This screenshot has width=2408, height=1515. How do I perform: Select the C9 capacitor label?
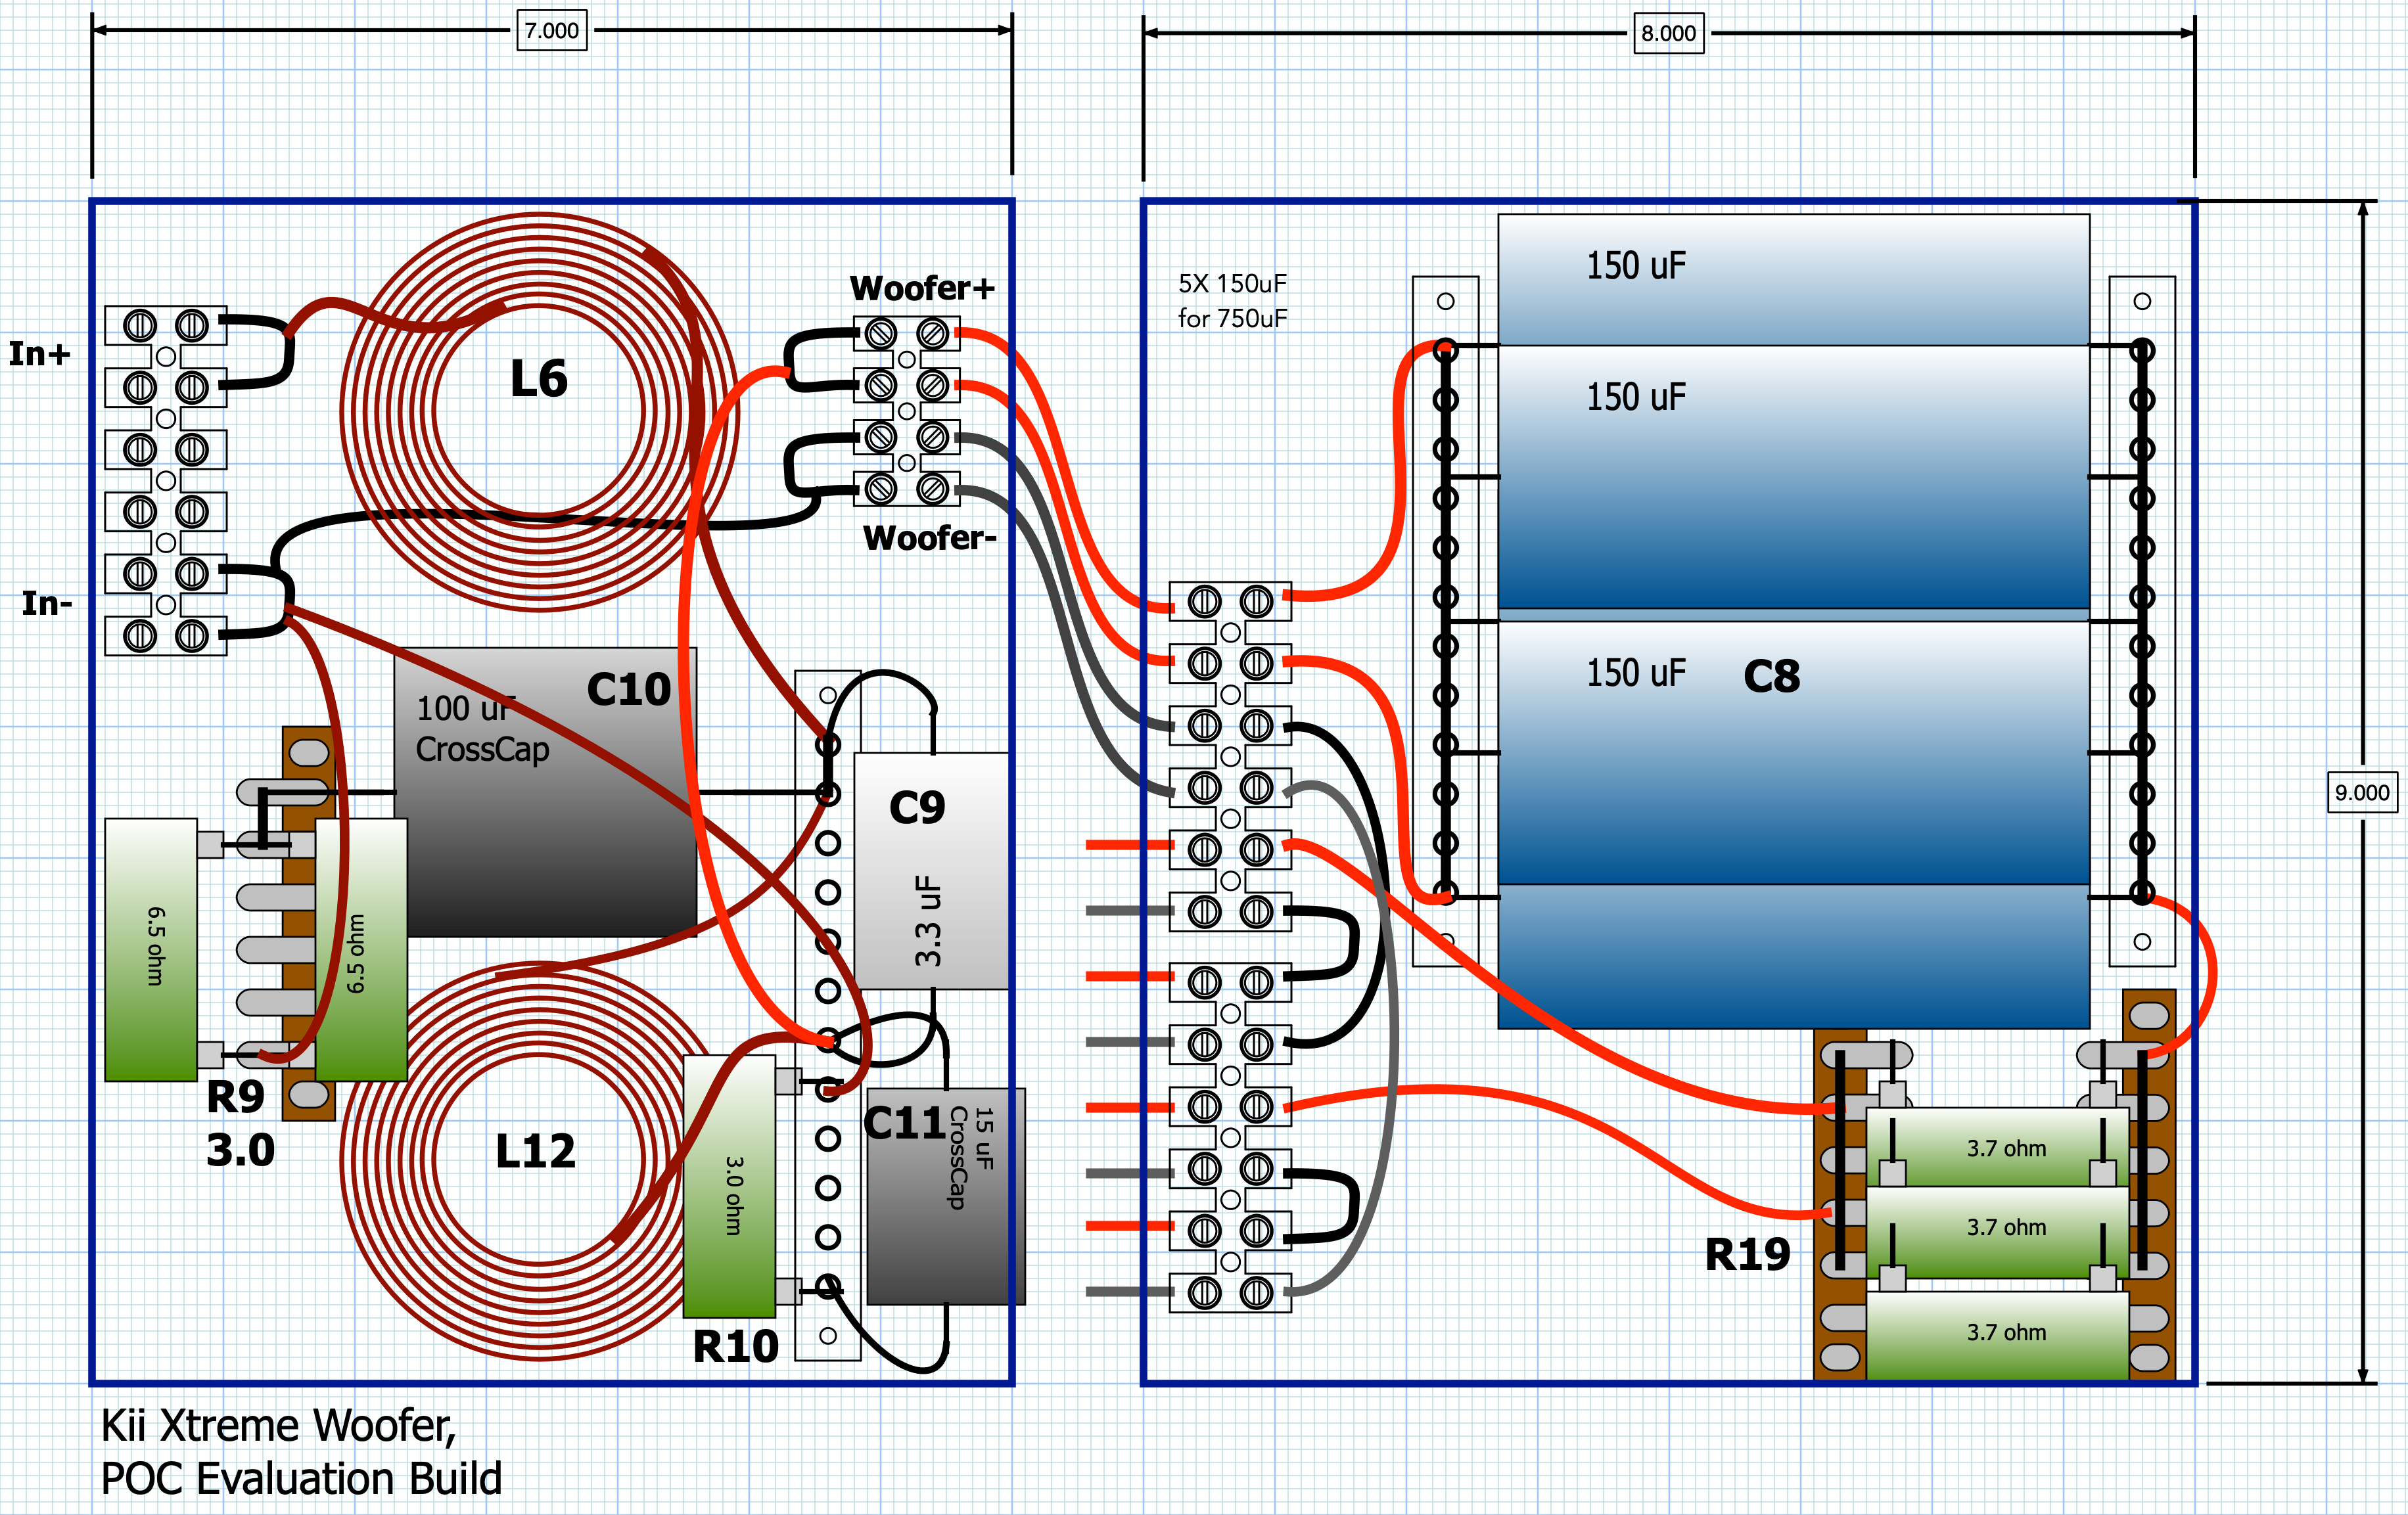917,807
